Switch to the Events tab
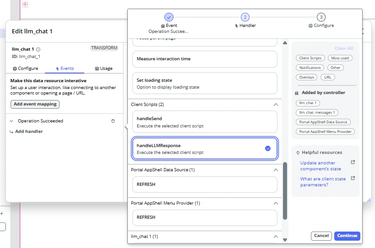Screen dimensions: 375x248 tap(65, 69)
